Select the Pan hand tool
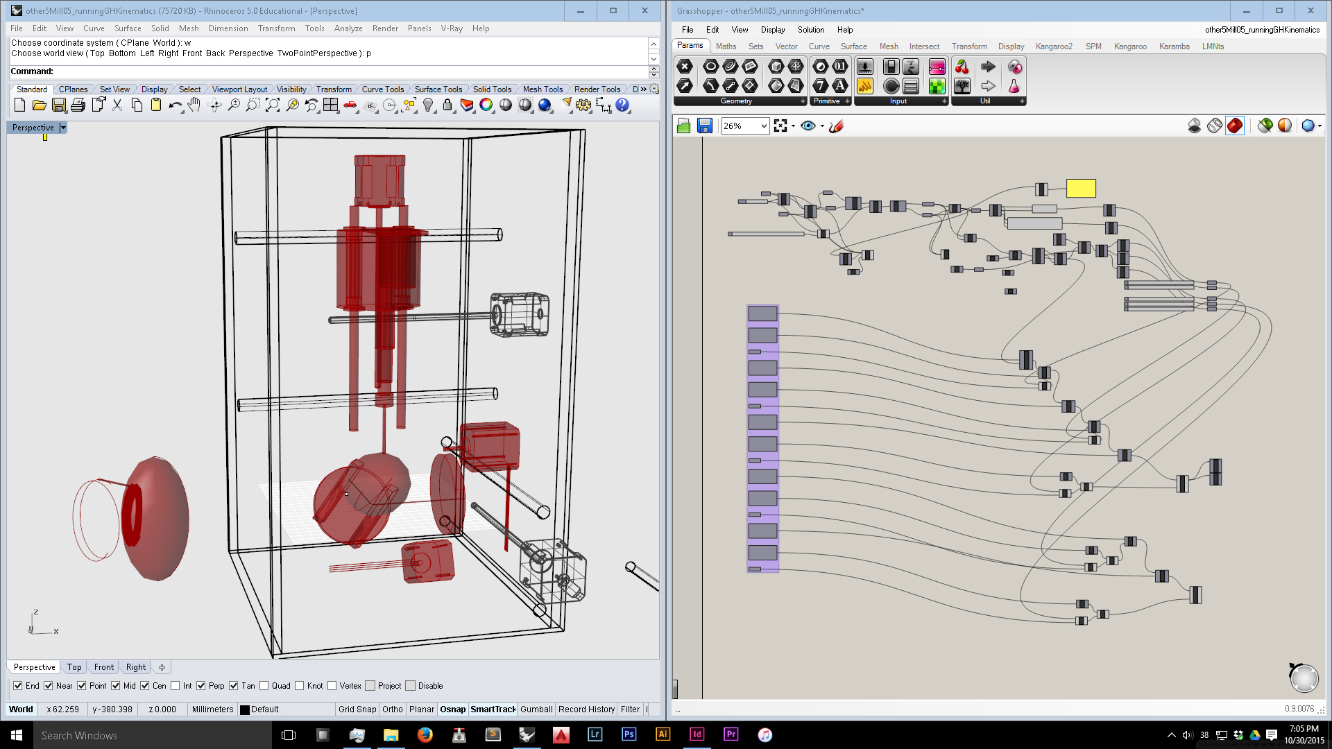The height and width of the screenshot is (749, 1332). (194, 105)
